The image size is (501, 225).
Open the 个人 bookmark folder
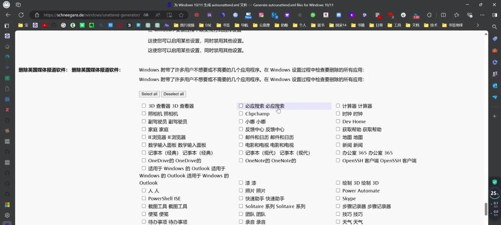coord(299,25)
